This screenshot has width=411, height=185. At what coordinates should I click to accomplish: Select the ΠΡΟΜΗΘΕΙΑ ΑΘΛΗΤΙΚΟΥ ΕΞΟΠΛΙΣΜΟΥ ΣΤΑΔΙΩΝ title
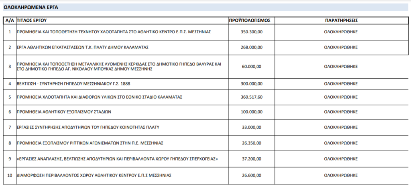pyautogui.click(x=64, y=112)
